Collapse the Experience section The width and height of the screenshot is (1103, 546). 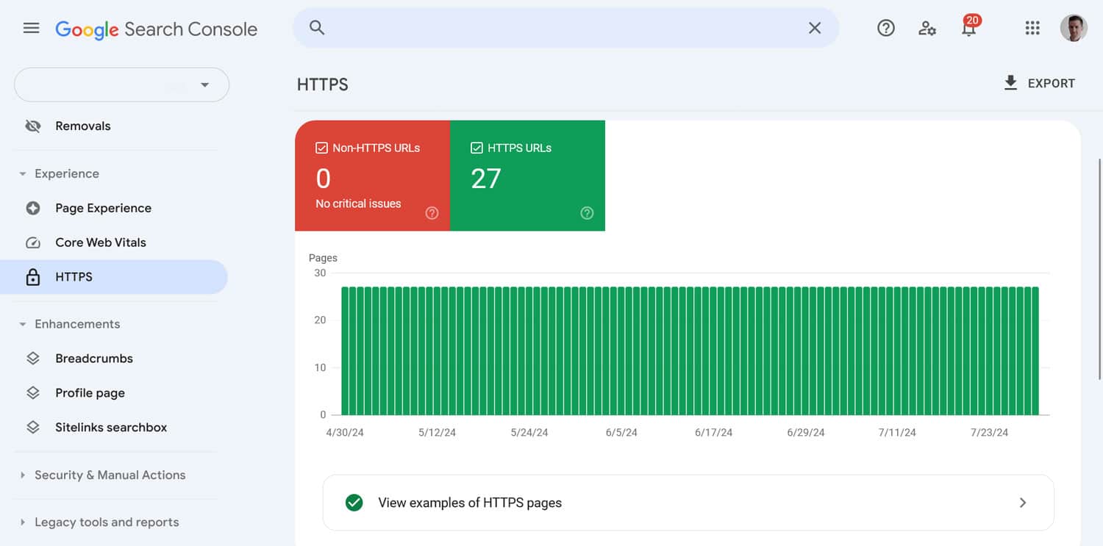[22, 173]
